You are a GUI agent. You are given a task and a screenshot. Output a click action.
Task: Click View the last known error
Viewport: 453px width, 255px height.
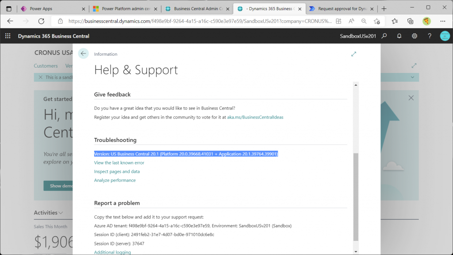[x=119, y=163]
